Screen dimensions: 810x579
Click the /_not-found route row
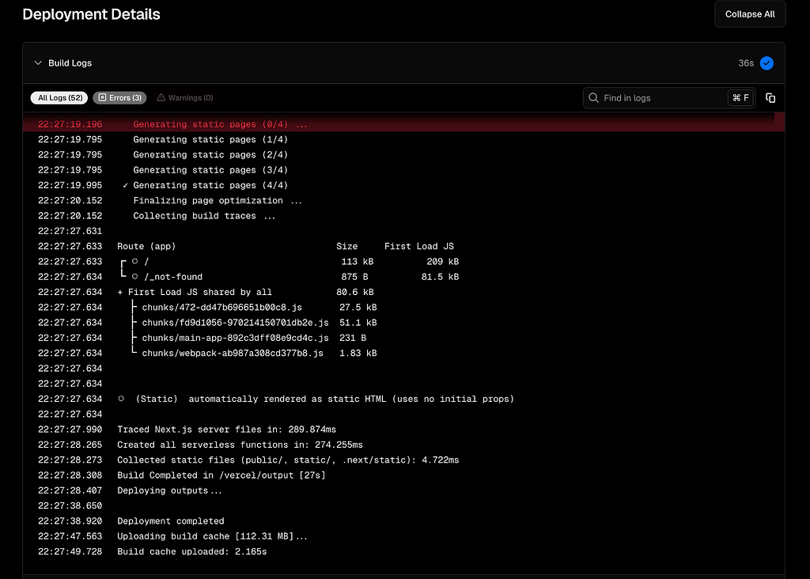(x=403, y=277)
